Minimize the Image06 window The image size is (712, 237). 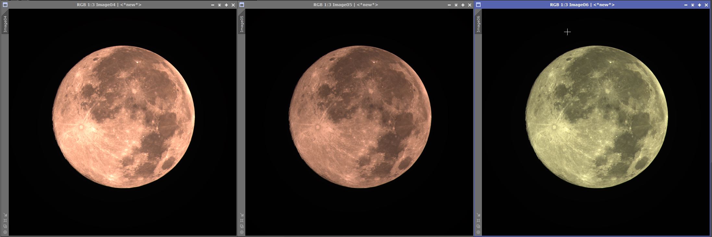(x=686, y=5)
